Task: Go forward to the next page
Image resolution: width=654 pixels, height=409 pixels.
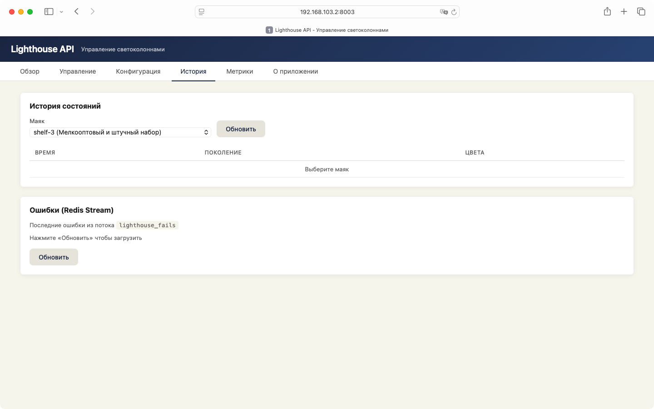Action: 93,12
